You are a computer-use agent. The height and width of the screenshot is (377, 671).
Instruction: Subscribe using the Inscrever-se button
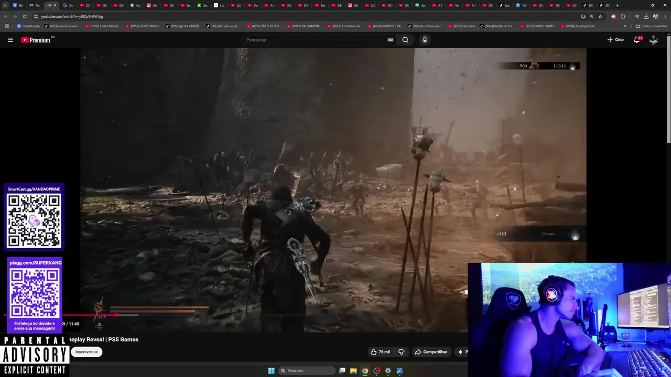86,352
